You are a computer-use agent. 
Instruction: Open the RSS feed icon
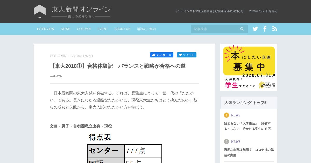tap(275, 29)
